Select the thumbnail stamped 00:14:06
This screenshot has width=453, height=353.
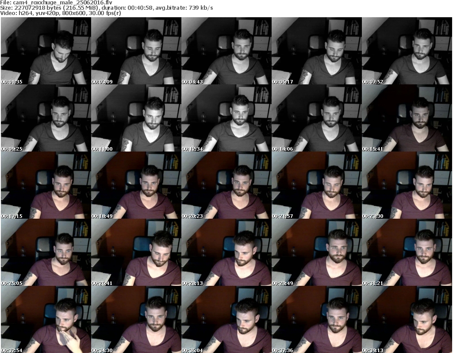point(317,118)
